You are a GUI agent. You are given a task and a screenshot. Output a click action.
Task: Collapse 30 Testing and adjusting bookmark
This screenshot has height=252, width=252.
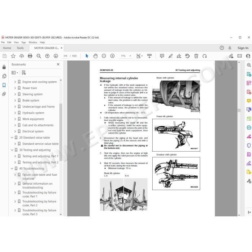pos(12,150)
